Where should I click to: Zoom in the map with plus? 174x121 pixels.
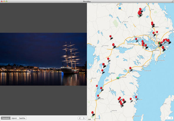171,118
